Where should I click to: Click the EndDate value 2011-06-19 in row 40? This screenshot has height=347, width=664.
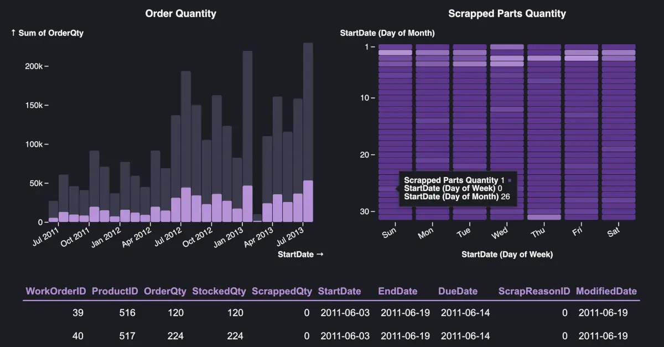406,336
